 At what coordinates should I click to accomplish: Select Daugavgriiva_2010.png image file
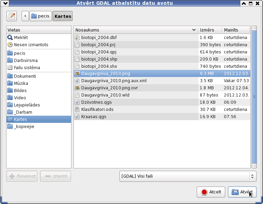(x=162, y=73)
